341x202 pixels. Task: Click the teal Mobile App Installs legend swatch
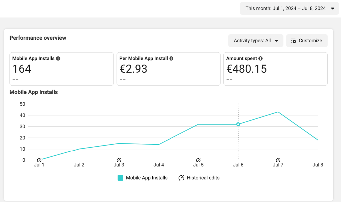point(121,178)
